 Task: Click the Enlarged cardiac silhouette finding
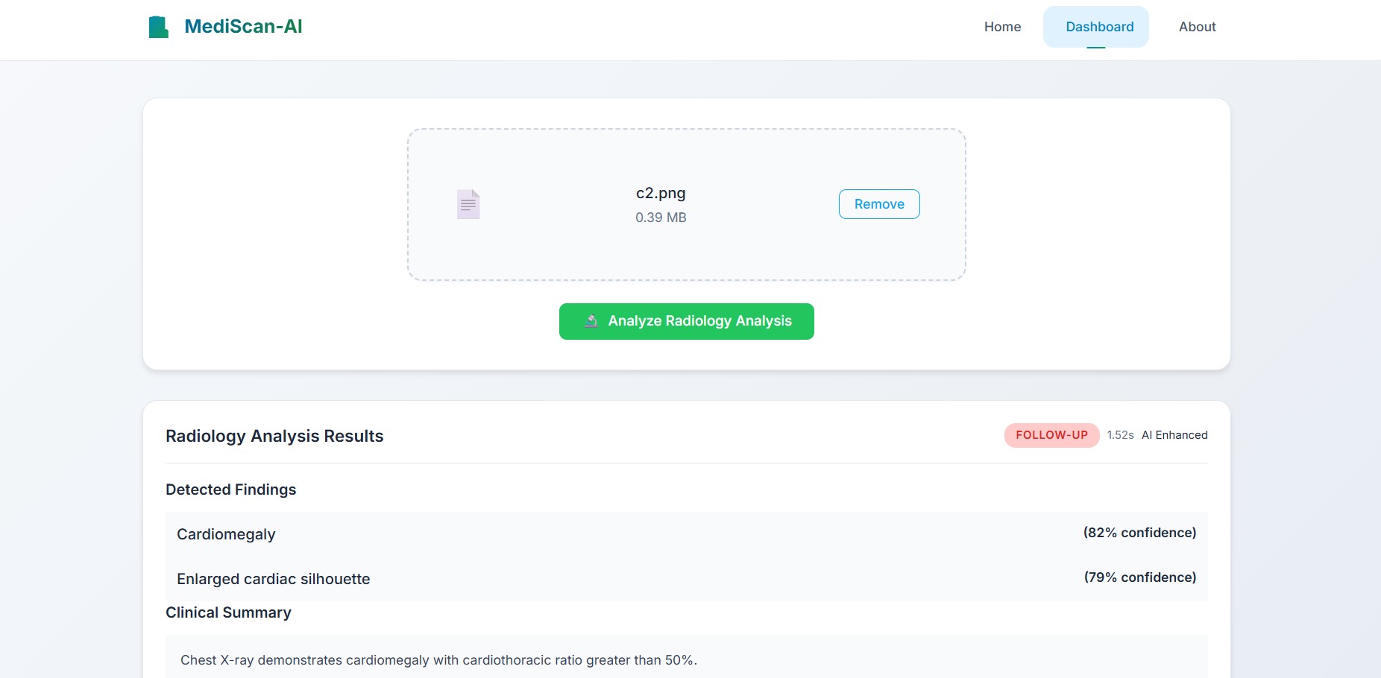(x=273, y=578)
